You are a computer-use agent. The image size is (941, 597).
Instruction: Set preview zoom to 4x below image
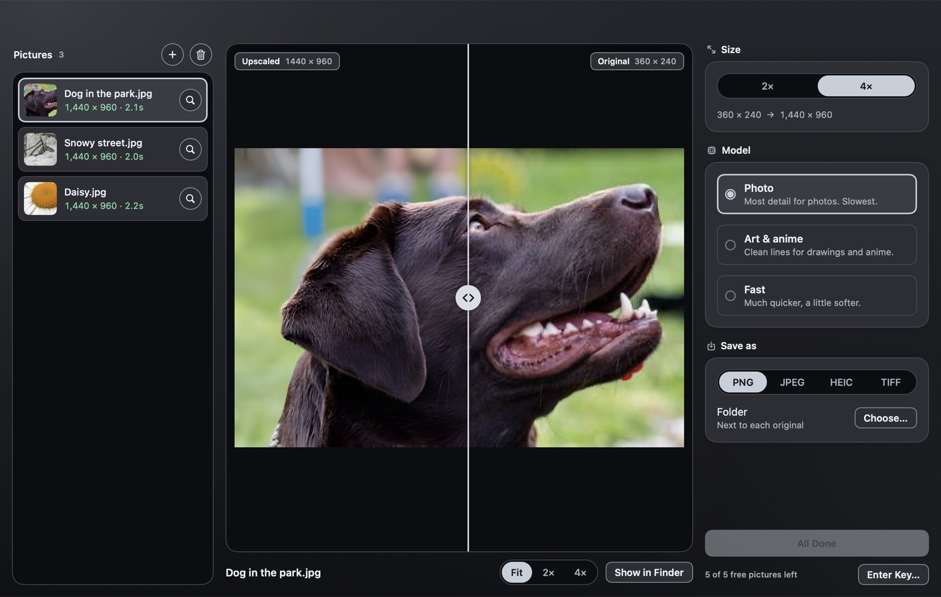click(x=580, y=572)
